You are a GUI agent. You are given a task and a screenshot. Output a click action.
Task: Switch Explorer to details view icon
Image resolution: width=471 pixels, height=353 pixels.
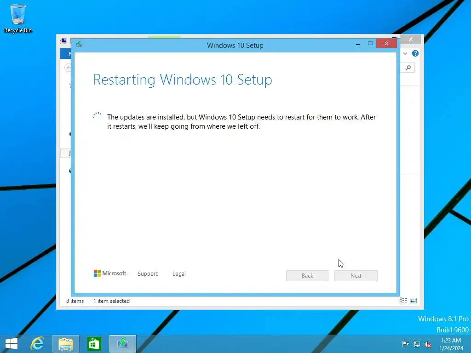tap(403, 301)
